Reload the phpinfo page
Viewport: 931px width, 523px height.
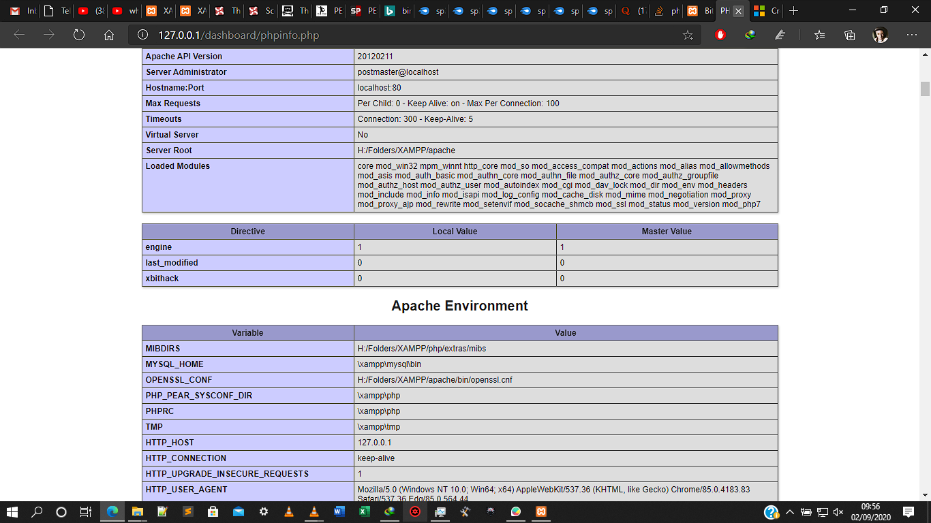coord(78,35)
